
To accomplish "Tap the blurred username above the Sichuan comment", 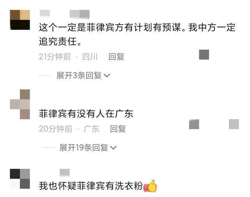I will [x=64, y=14].
